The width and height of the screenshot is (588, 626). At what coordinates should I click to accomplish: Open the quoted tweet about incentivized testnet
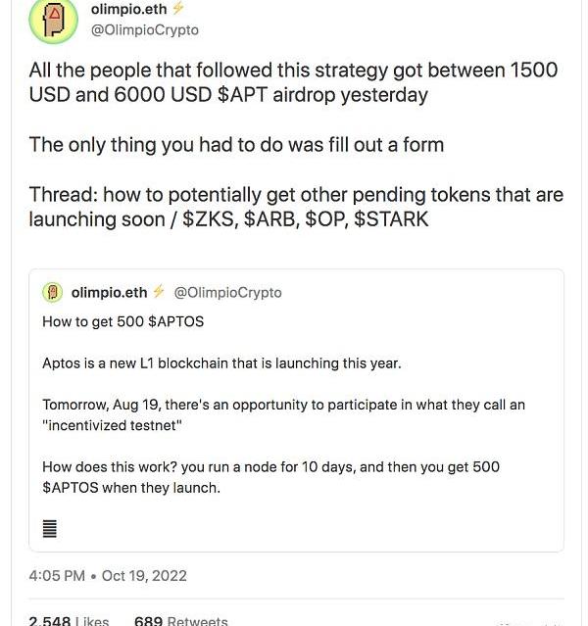point(296,410)
